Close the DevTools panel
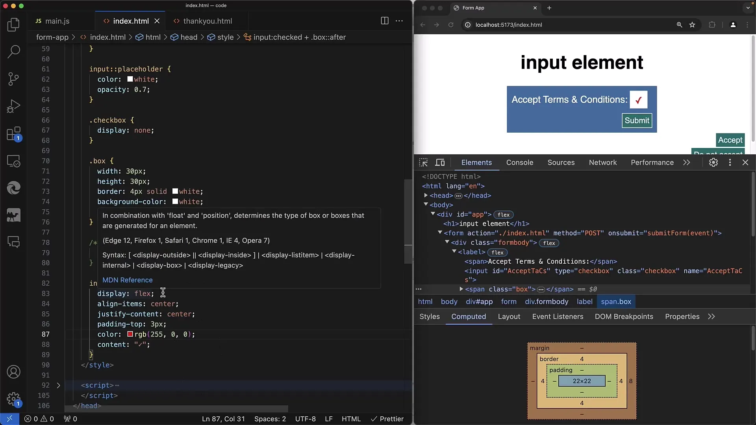 [745, 163]
